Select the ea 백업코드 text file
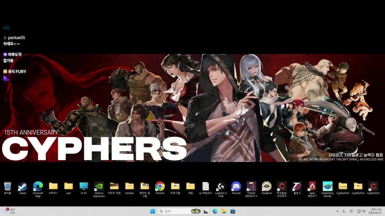 tap(205, 188)
